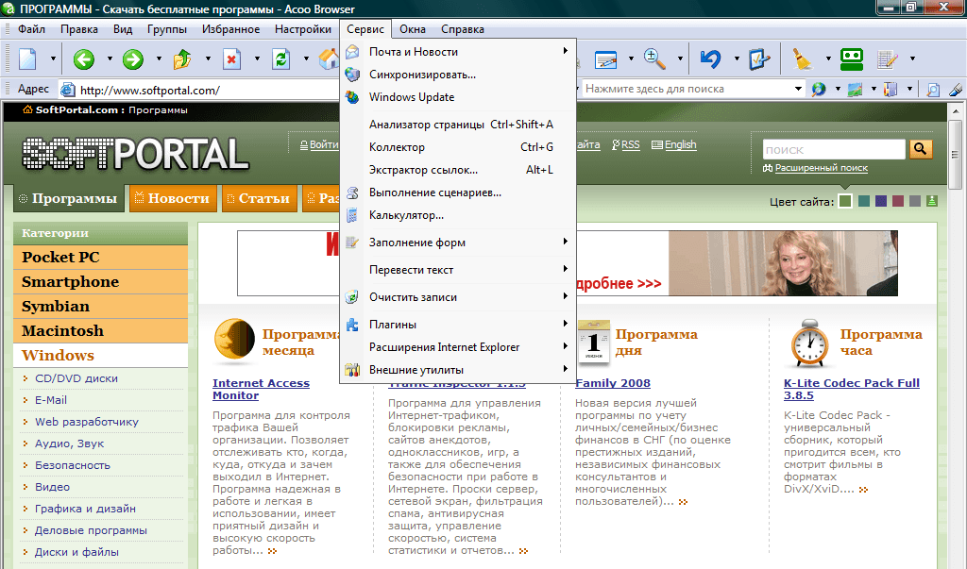
Task: Go back with the green left arrow
Action: coord(84,59)
